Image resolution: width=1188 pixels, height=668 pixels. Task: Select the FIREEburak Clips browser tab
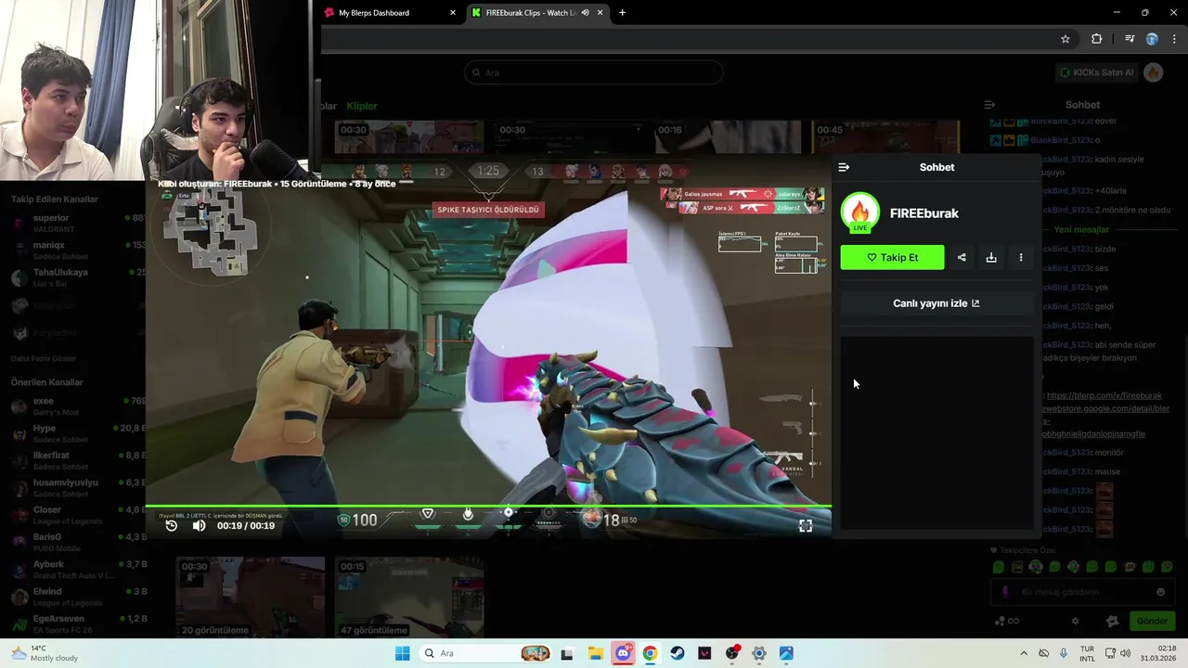[531, 13]
